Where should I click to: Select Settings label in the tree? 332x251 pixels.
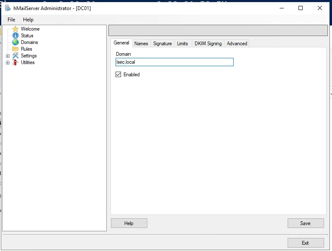[x=29, y=56]
